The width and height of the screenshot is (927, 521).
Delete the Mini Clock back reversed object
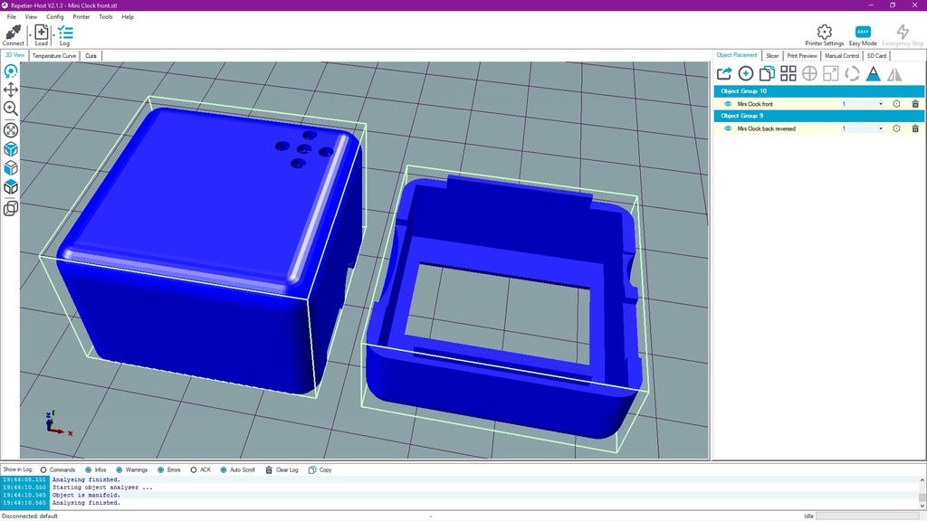pos(915,128)
